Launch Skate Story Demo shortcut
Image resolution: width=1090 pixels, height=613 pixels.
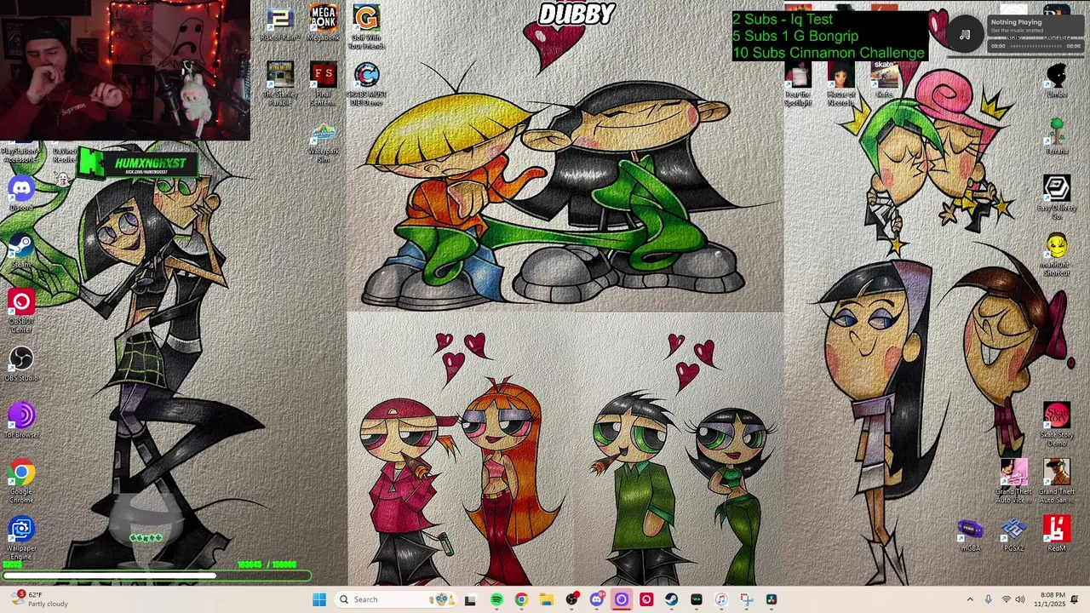pyautogui.click(x=1057, y=425)
